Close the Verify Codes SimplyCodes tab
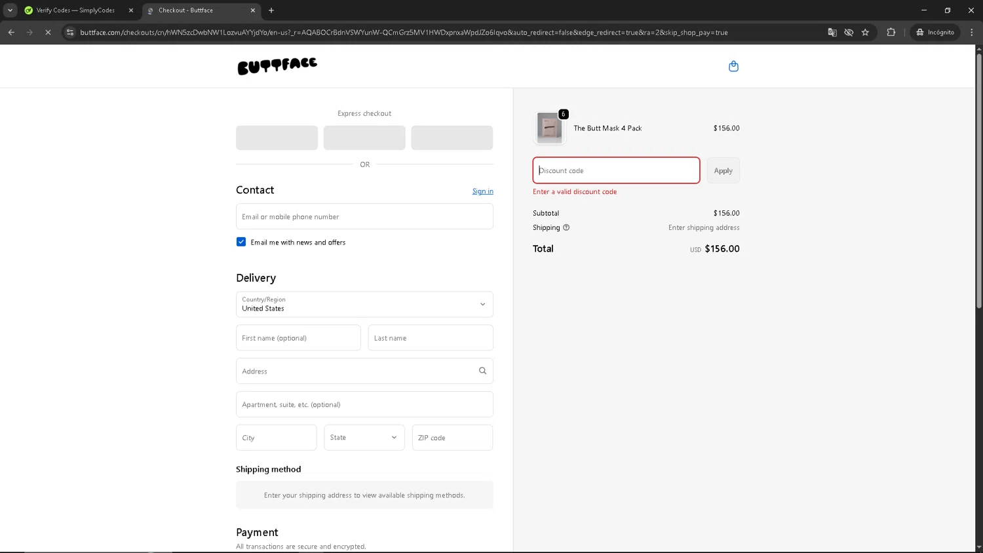The height and width of the screenshot is (553, 983). (131, 10)
